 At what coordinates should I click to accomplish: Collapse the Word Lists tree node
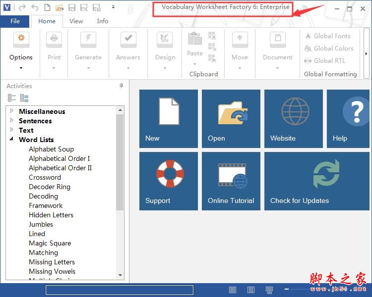click(x=11, y=139)
